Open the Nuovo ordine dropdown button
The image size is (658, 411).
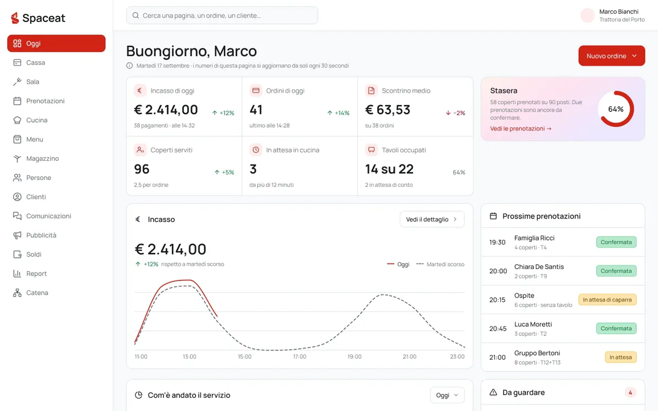[611, 56]
